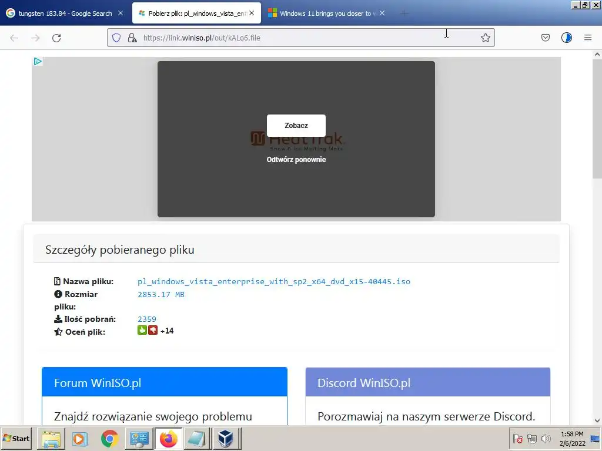The width and height of the screenshot is (602, 451).
Task: Click the scrollbar down arrow
Action: [597, 420]
